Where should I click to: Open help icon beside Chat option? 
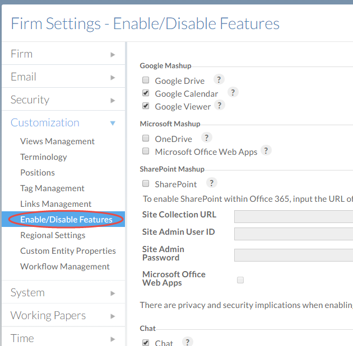coord(188,342)
